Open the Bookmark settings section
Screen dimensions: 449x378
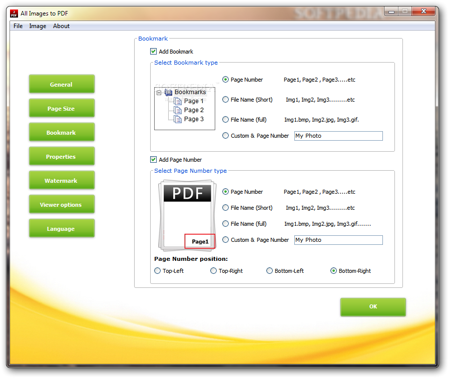62,132
